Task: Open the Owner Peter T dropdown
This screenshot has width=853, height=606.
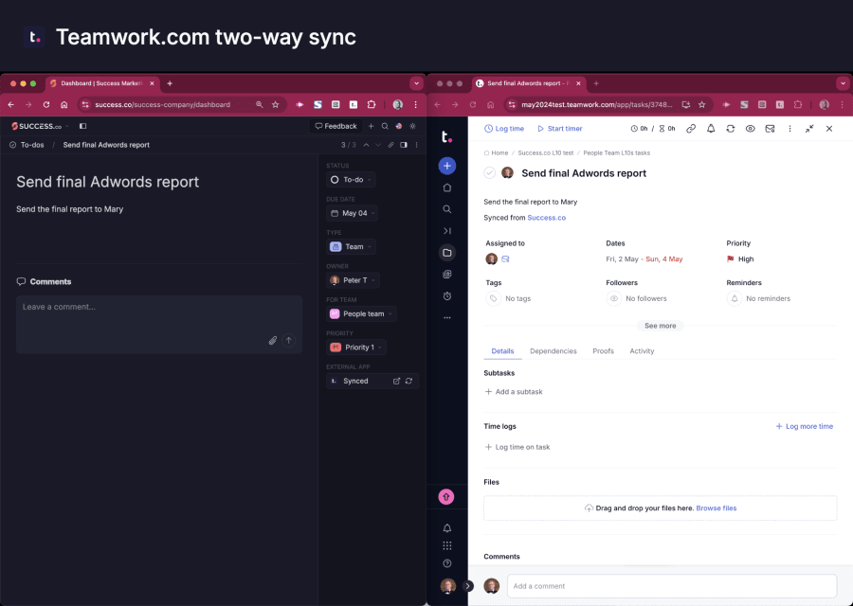Action: pos(353,280)
